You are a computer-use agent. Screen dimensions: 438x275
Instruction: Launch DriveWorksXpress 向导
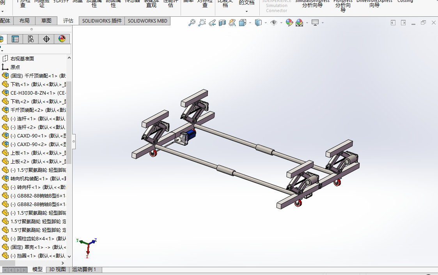click(374, 4)
